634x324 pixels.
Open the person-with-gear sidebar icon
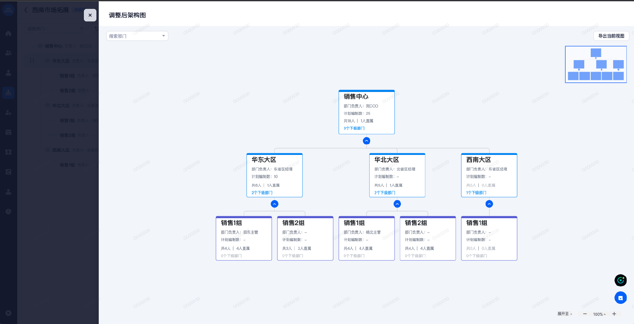tap(9, 112)
